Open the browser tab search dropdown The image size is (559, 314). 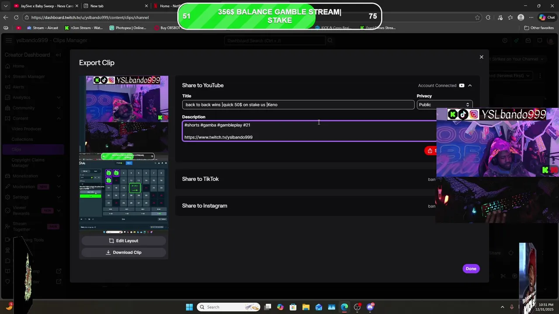click(5, 6)
